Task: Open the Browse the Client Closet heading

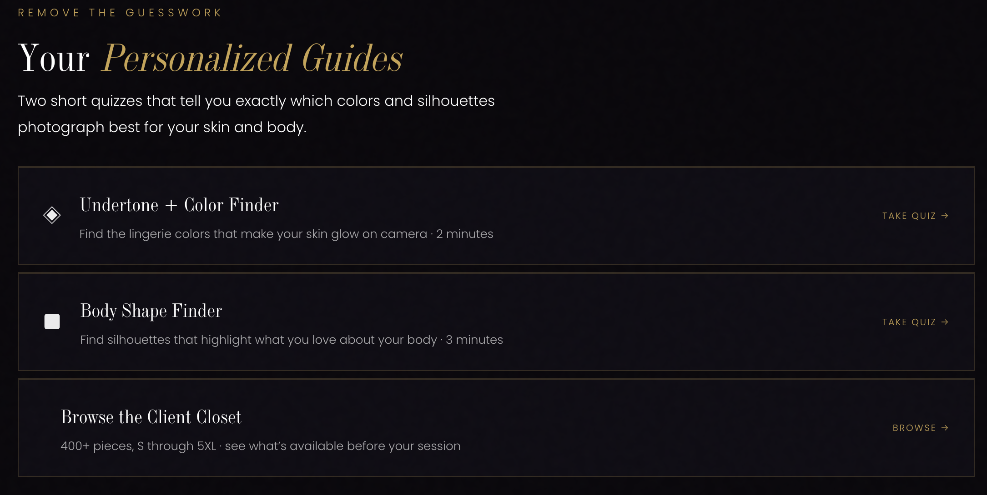Action: [151, 417]
